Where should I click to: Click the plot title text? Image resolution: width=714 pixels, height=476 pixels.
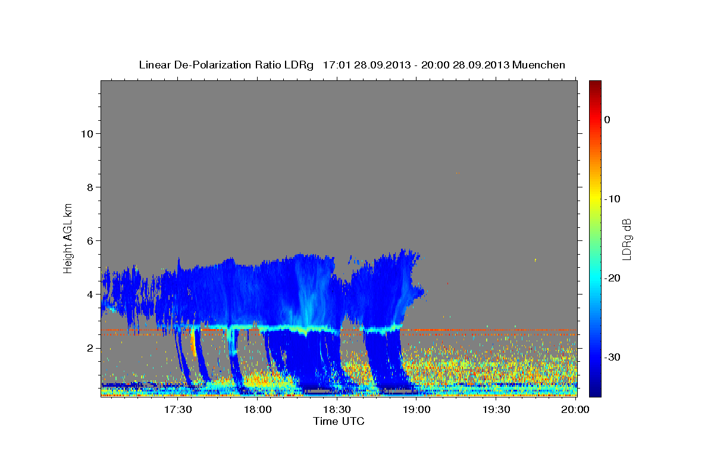click(352, 65)
